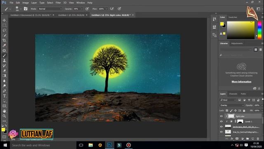This screenshot has width=264, height=149.
Task: Switch to Untitled-1 document tab
Action: 71,15
